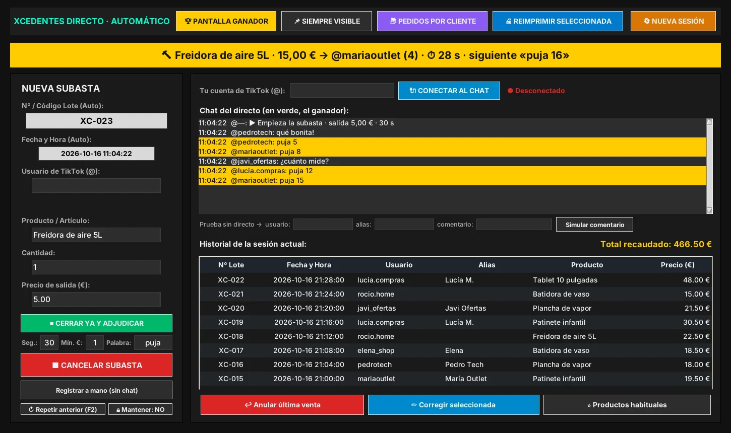
Task: Select the XC-019 lot row
Action: point(456,322)
